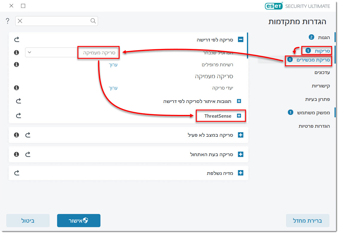Select the סריקות menu category
Viewport: 339px width, 234px height.
(x=322, y=51)
